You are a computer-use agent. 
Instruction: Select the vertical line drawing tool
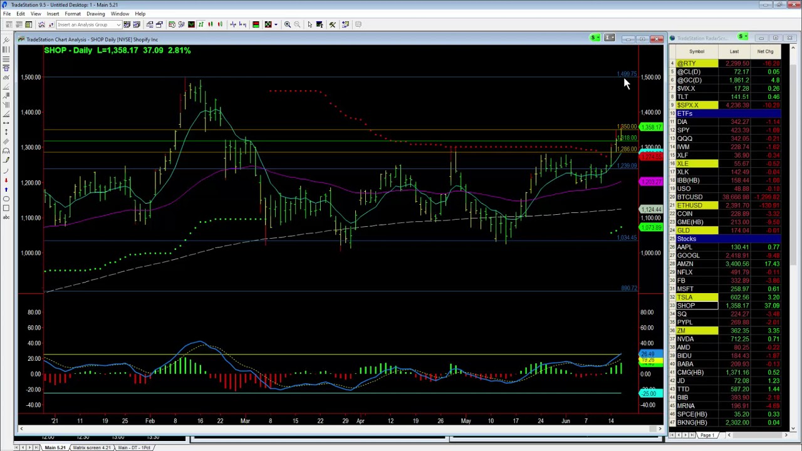point(6,132)
